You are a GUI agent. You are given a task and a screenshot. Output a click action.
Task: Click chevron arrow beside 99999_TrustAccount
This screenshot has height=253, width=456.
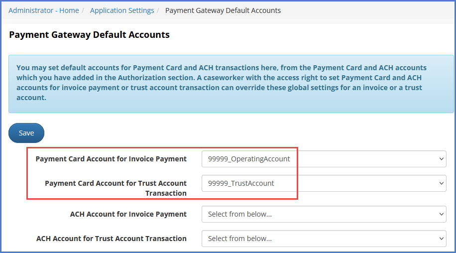(x=441, y=183)
